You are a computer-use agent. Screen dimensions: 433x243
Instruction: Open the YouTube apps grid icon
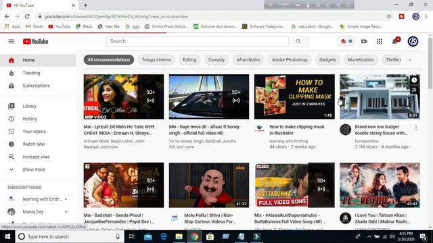(380, 41)
